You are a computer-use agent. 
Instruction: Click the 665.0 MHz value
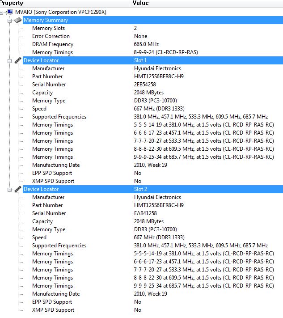(146, 44)
